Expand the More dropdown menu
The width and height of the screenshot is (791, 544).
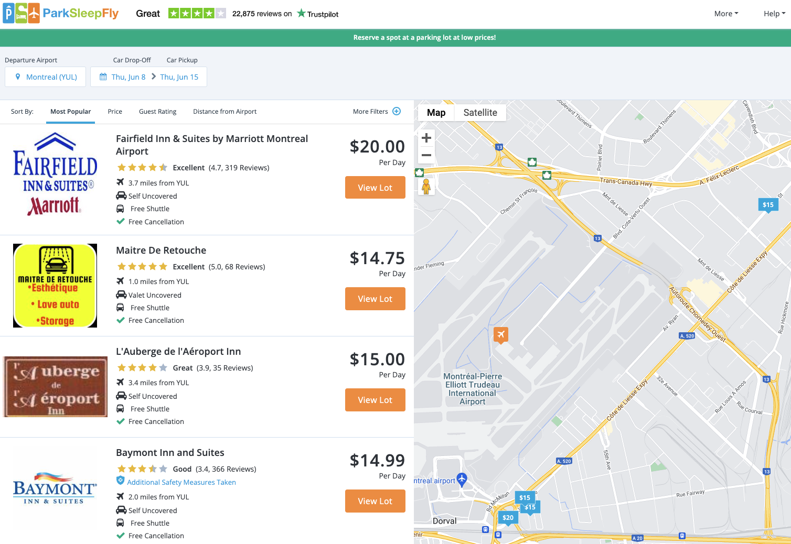pyautogui.click(x=726, y=14)
